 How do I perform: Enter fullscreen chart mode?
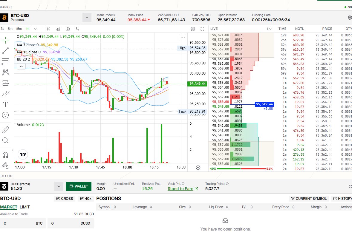(202, 29)
